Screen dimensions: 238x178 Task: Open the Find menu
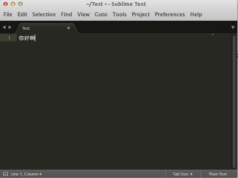click(x=66, y=14)
